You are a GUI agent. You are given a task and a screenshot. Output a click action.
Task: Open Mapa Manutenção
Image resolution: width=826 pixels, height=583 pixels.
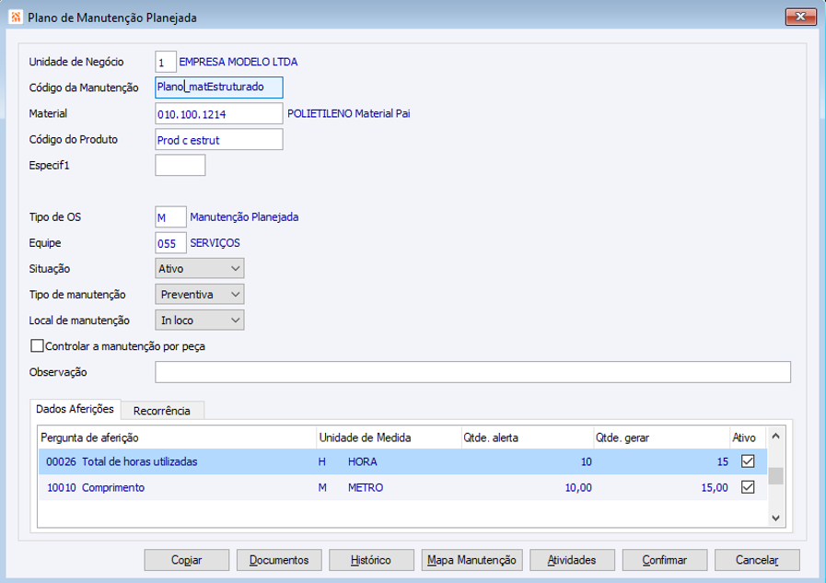pyautogui.click(x=472, y=560)
